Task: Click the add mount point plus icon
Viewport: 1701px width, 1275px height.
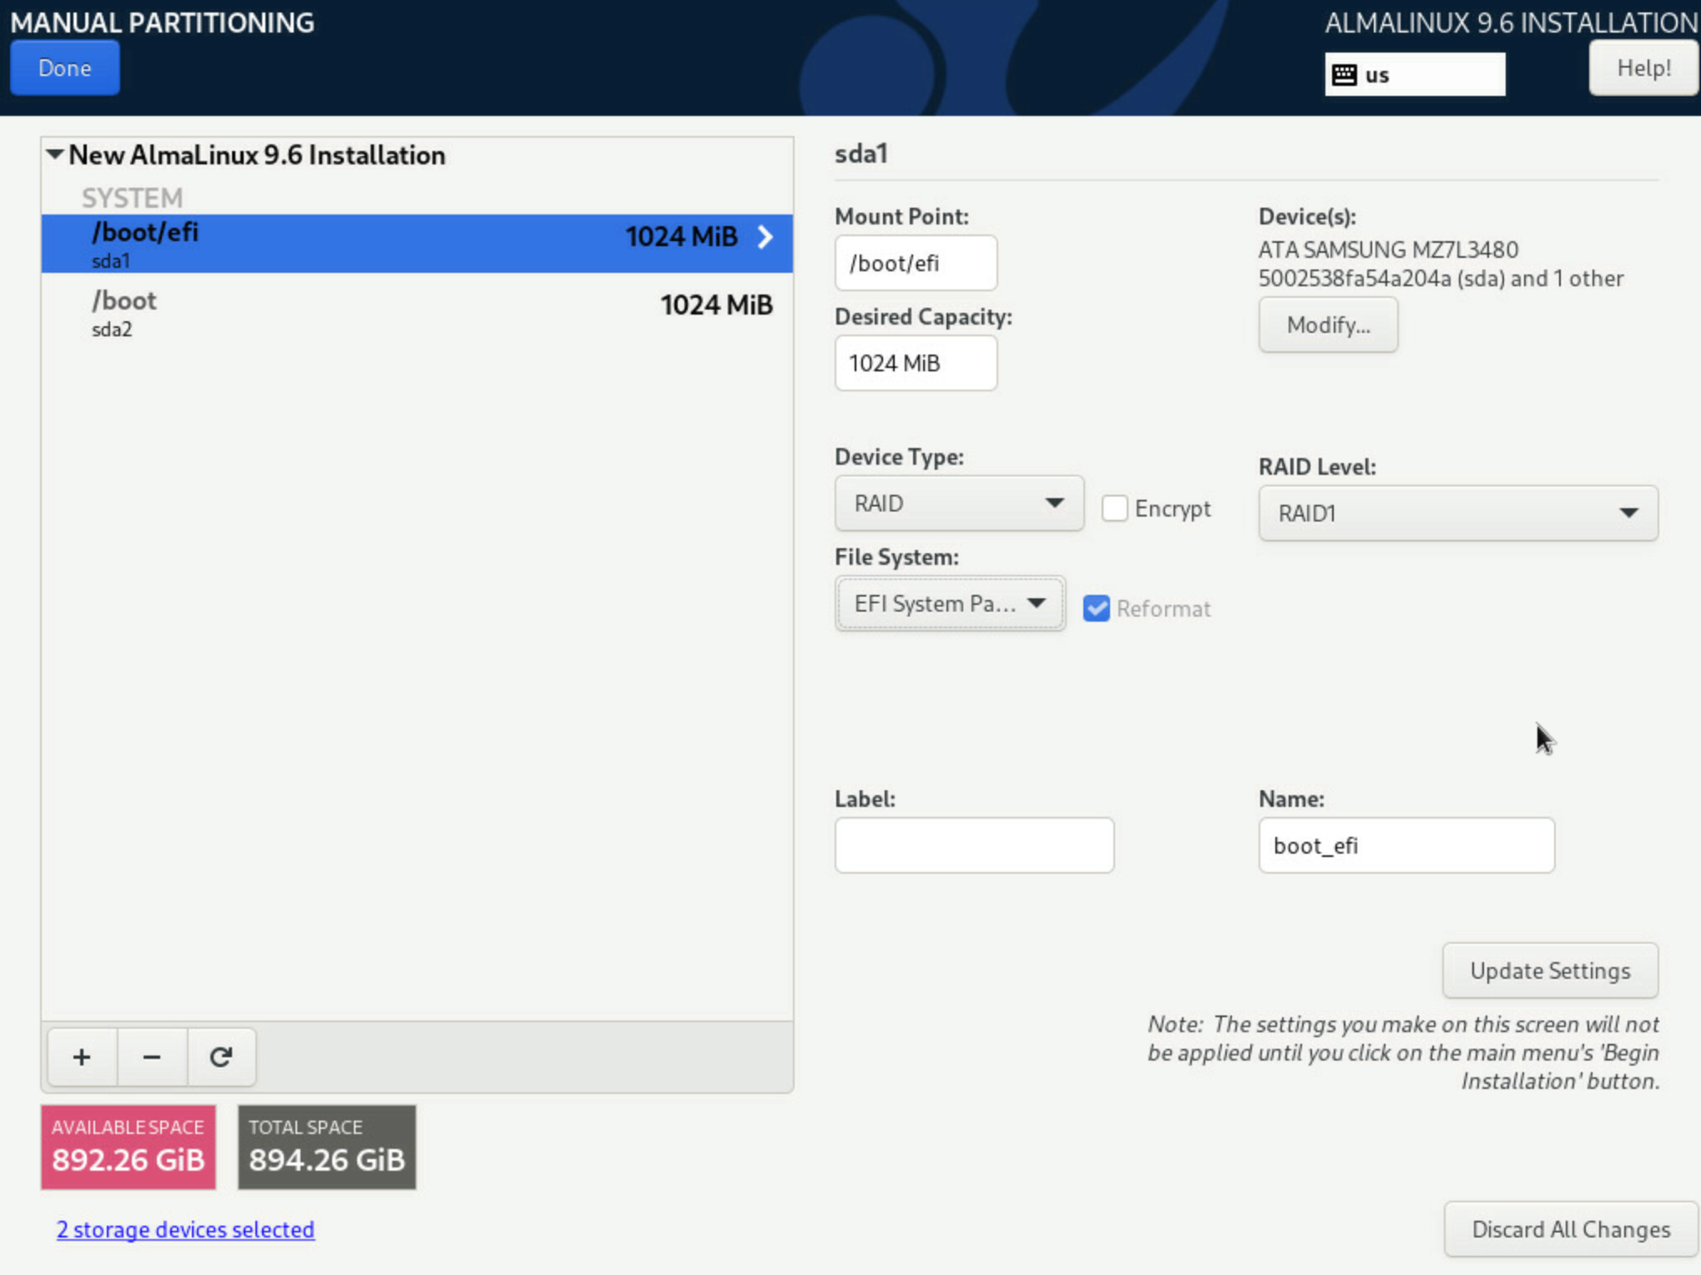Action: click(x=82, y=1057)
